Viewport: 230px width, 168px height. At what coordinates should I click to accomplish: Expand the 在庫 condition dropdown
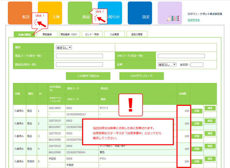click(x=167, y=65)
